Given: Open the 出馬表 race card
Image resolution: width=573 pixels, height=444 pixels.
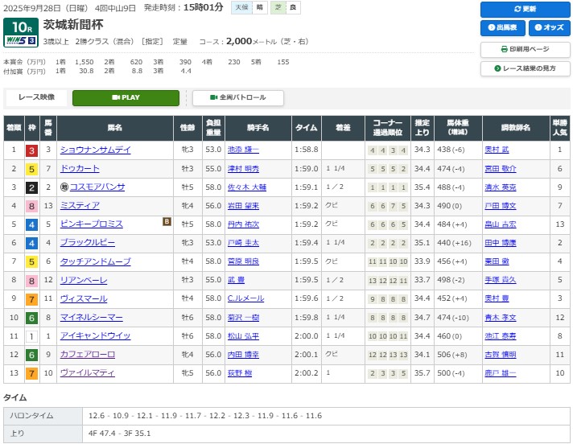Looking at the screenshot, I should pos(501,28).
